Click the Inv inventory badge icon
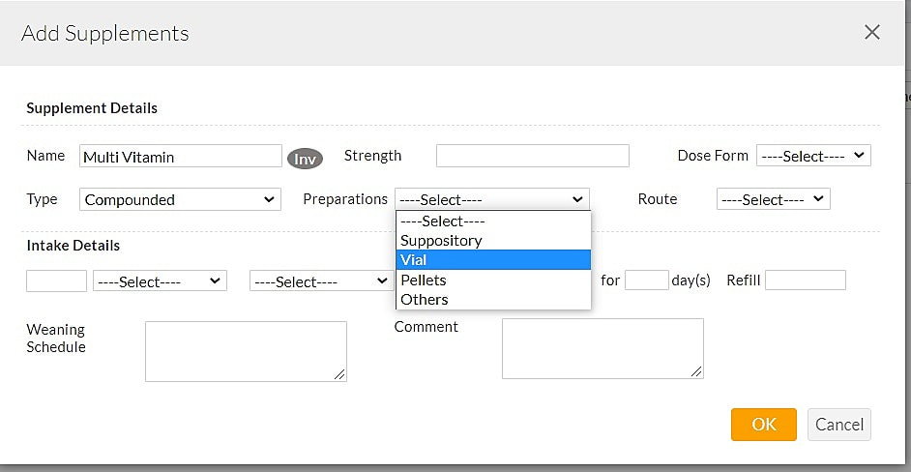 tap(305, 159)
